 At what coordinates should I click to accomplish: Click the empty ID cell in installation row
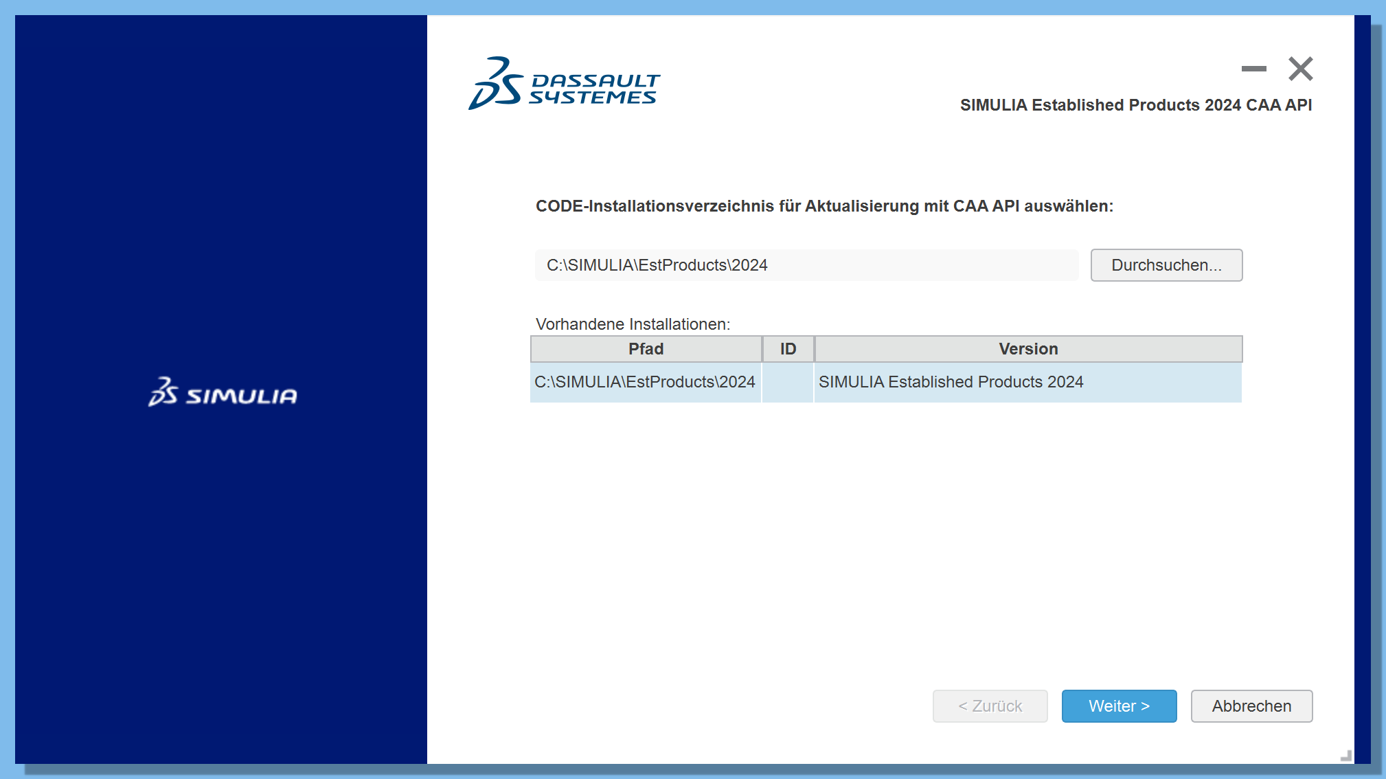click(x=788, y=382)
